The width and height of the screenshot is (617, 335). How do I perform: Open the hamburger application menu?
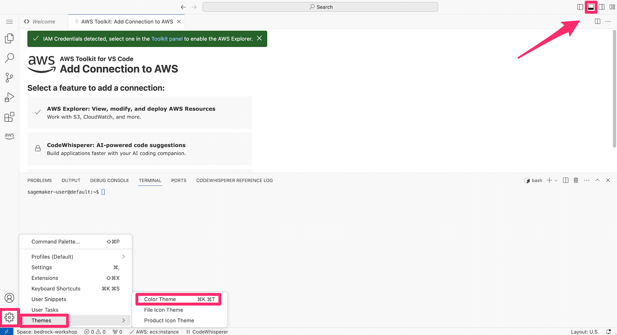(x=9, y=22)
